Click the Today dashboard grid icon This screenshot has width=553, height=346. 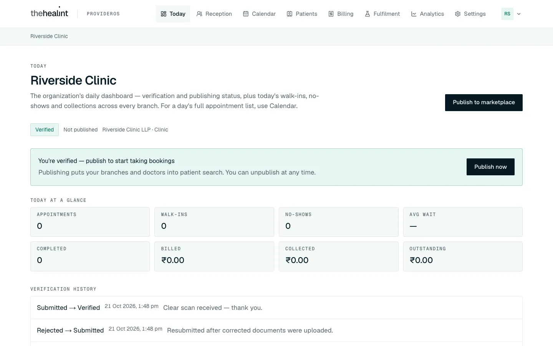pos(164,14)
